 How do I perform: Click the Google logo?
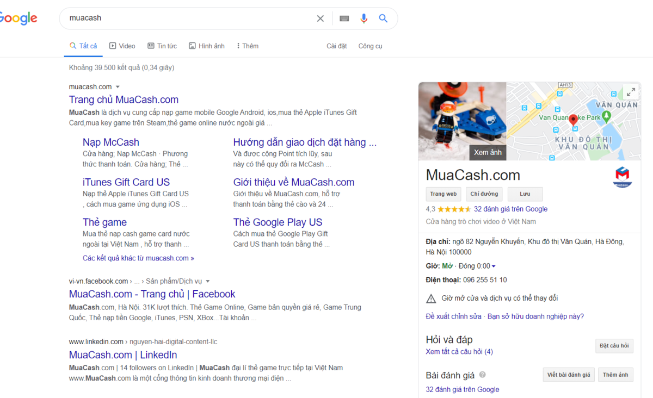pos(19,18)
